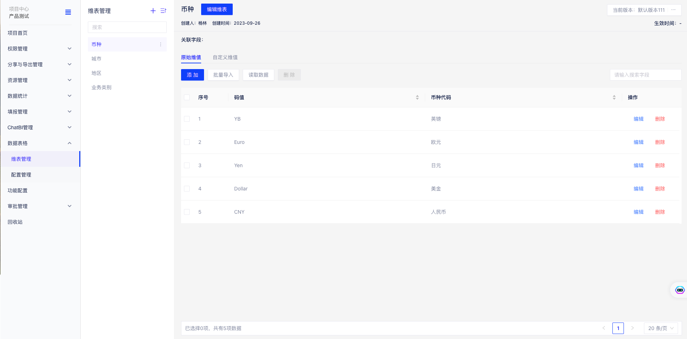Image resolution: width=687 pixels, height=339 pixels.
Task: Focus the 请输入搜索字段 search field
Action: click(645, 75)
